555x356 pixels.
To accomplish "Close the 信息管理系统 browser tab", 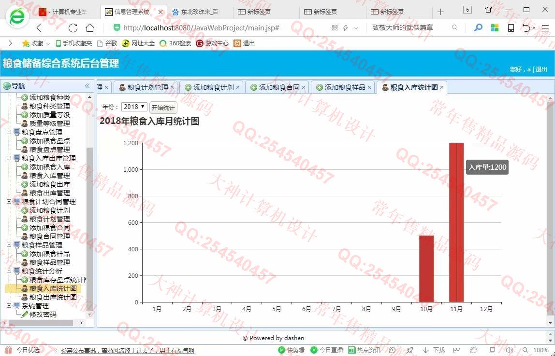I will 161,12.
